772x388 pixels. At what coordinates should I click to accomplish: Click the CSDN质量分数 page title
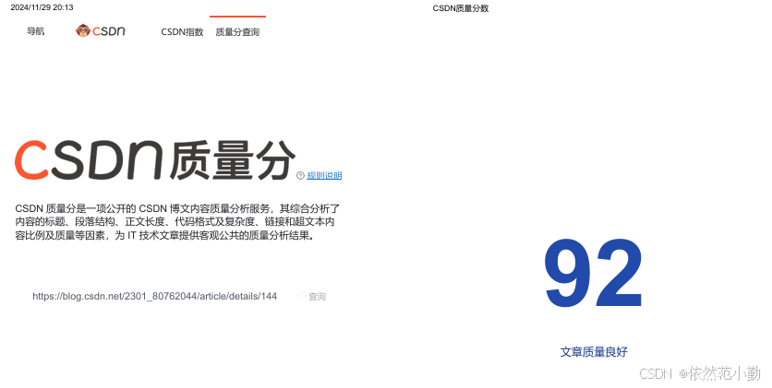point(461,8)
